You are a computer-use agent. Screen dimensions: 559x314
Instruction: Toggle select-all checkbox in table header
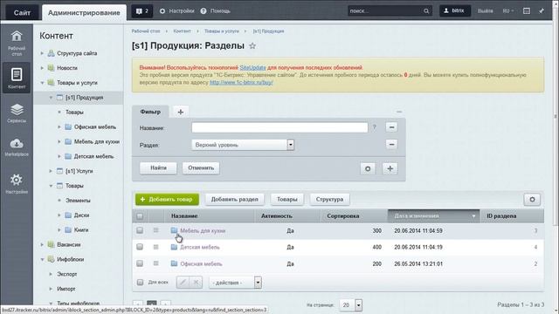click(140, 216)
